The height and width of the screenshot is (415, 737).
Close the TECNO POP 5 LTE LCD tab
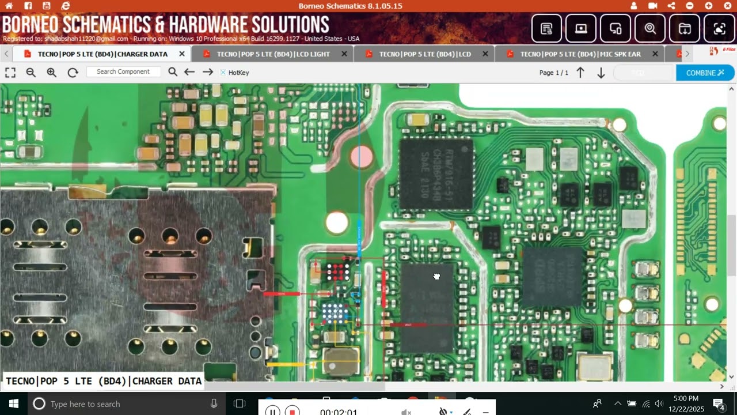click(485, 54)
